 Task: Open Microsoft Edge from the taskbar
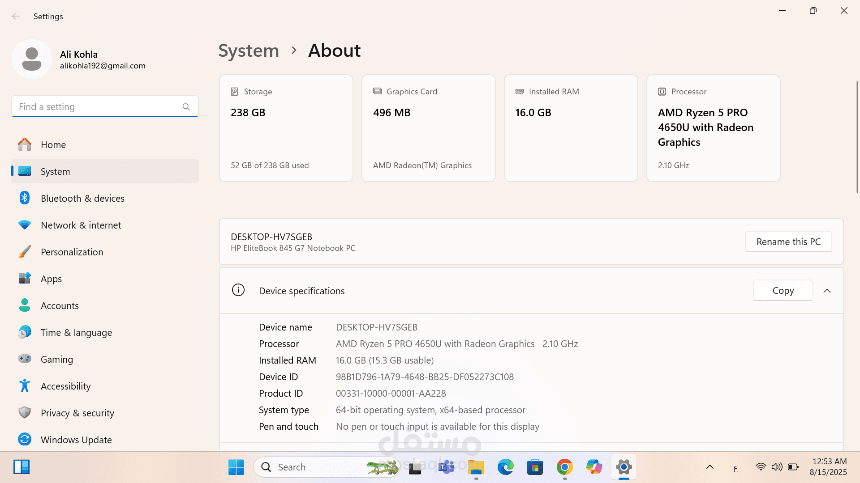[x=505, y=467]
